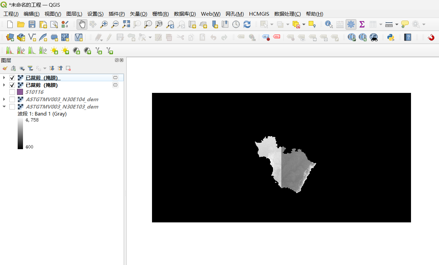Open the 工程(J) menu
Viewport: 439px width, 265px height.
[11, 14]
